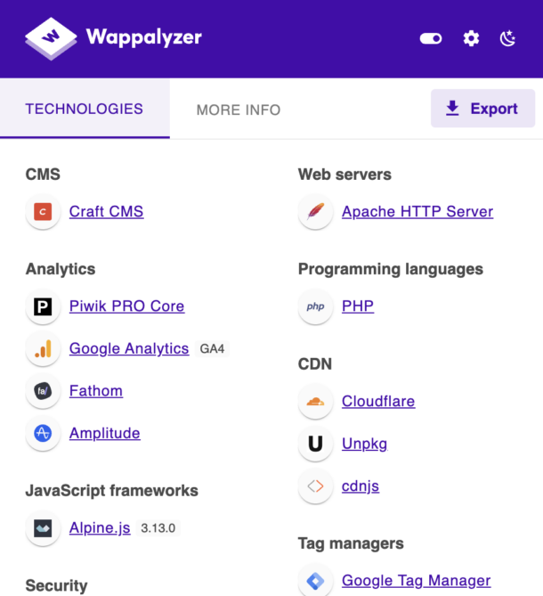543x596 pixels.
Task: Open the cdnjs link
Action: point(361,486)
